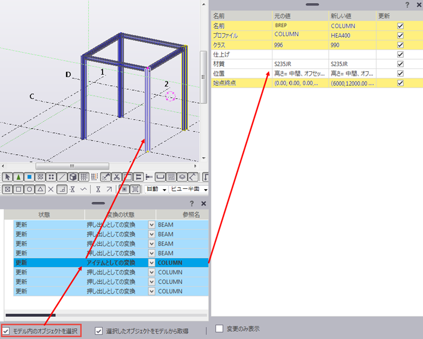This screenshot has height=339, width=423.
Task: Uncheck the 更新 box for 材質 row
Action: 400,64
